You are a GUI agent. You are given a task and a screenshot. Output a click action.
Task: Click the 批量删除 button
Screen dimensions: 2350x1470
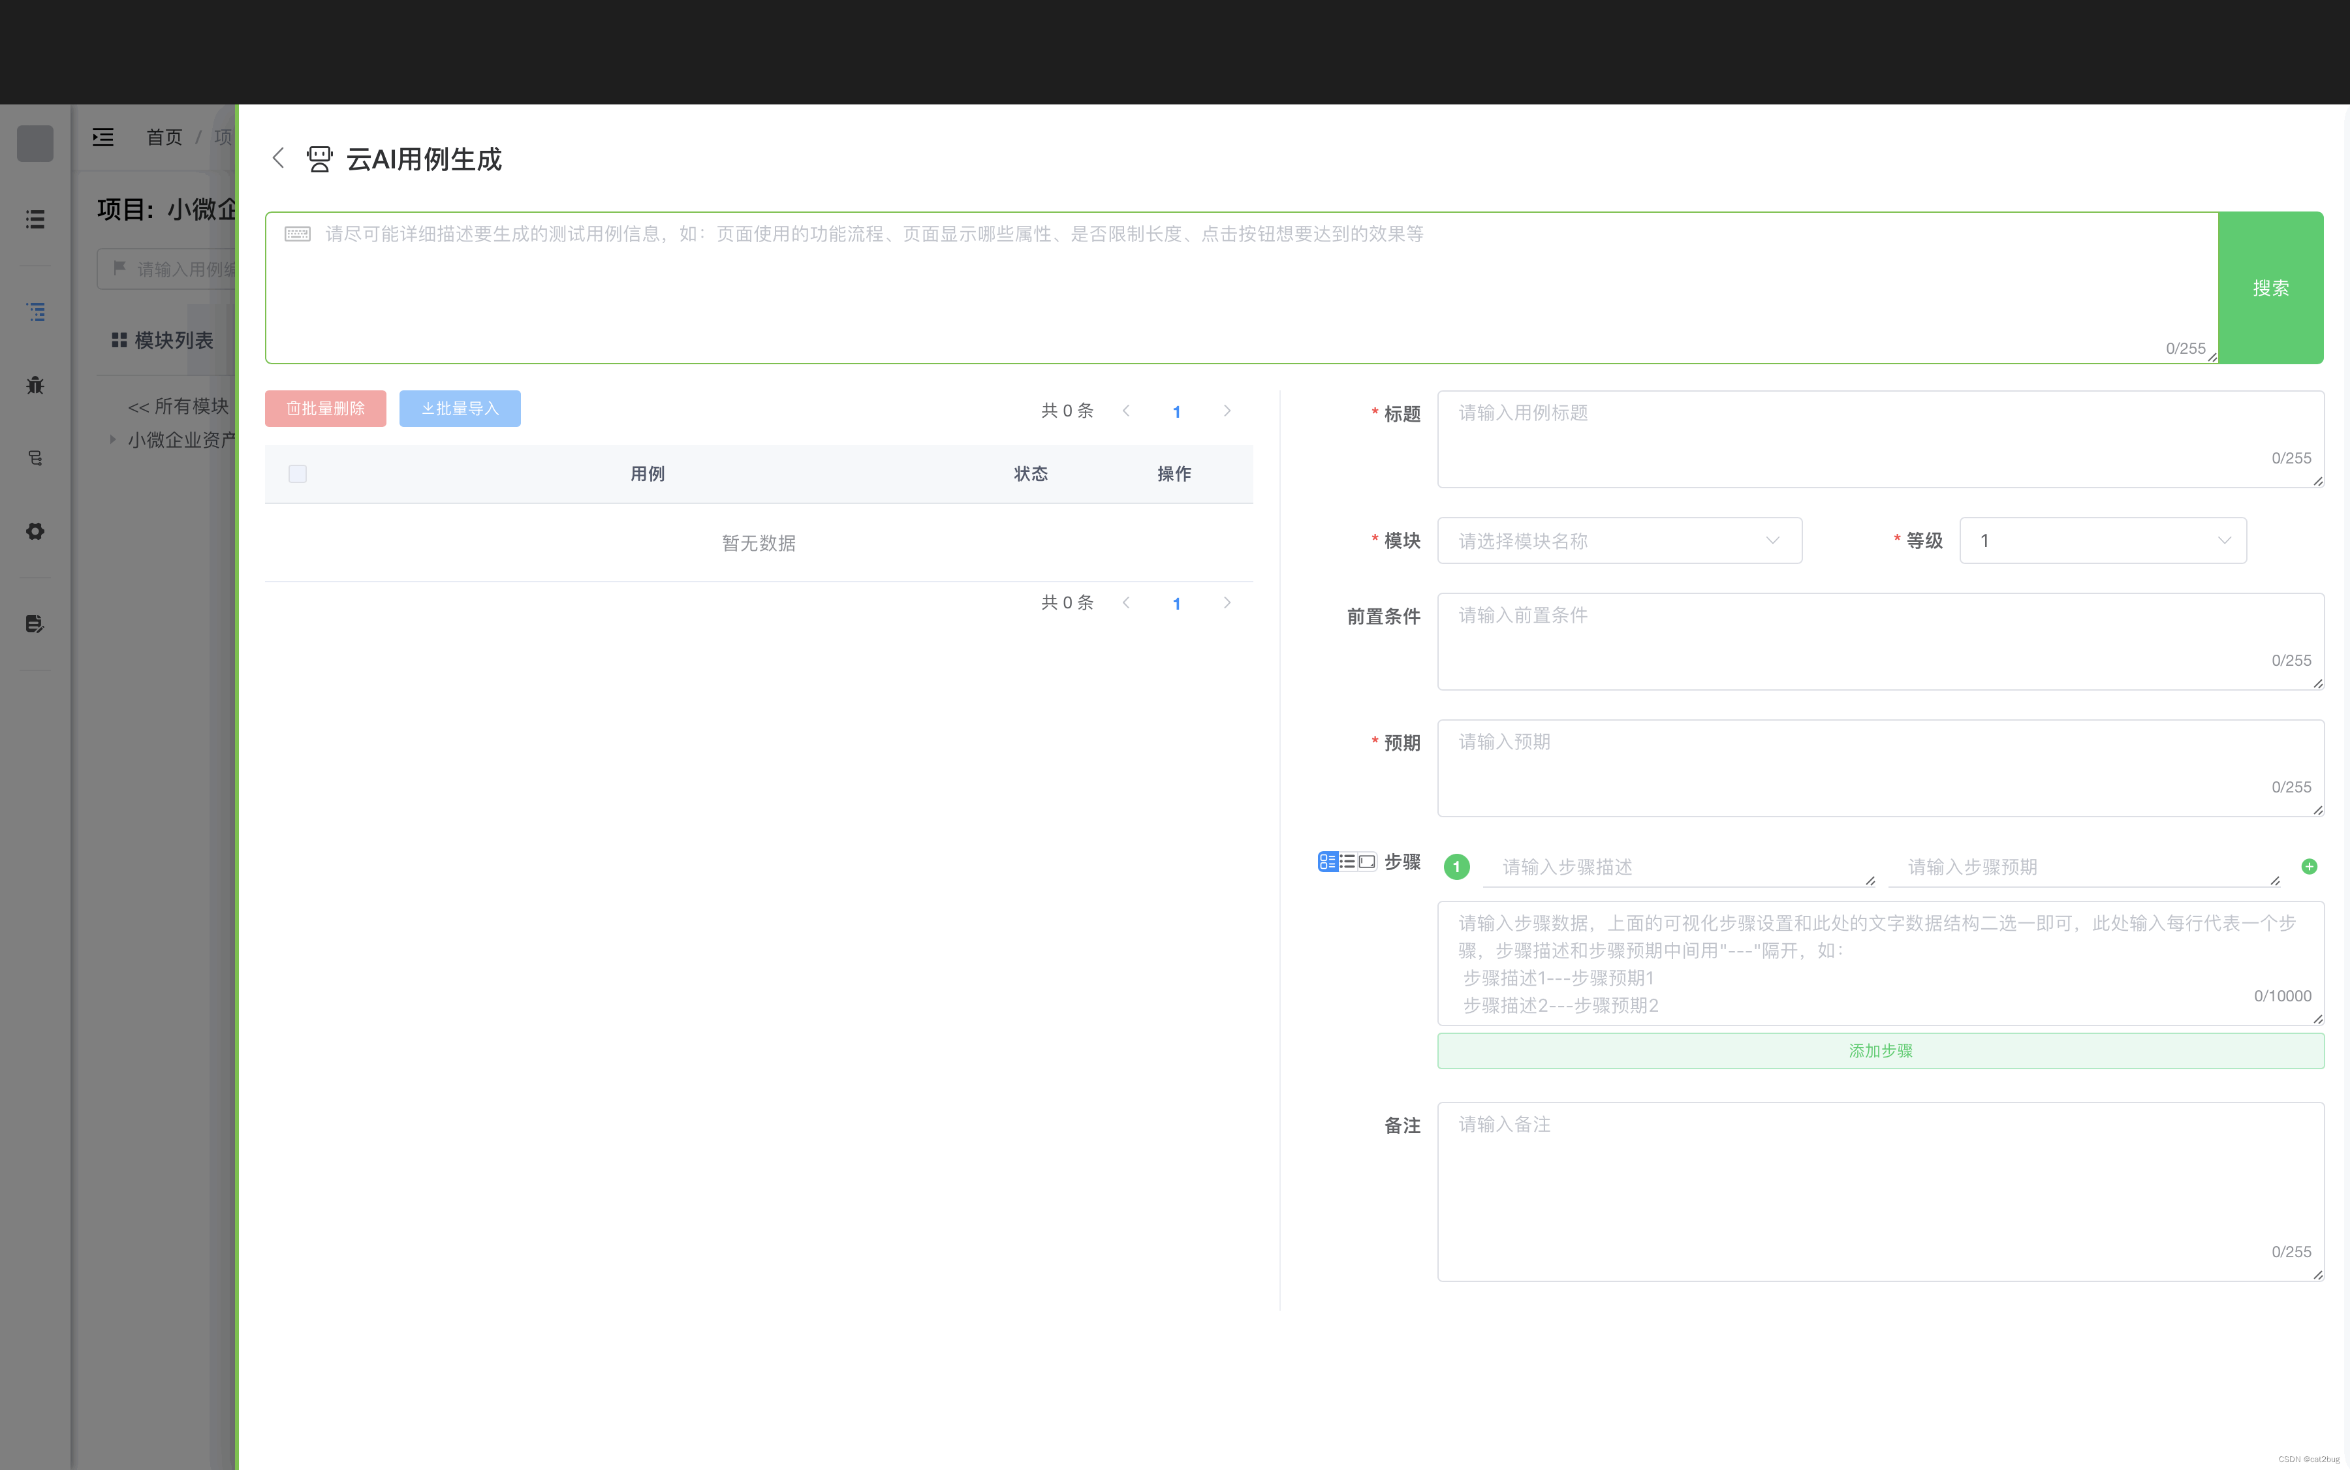tap(324, 409)
